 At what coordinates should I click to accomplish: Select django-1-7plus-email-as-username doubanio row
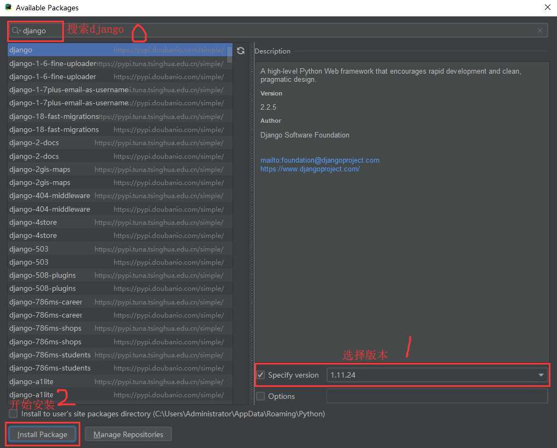120,103
